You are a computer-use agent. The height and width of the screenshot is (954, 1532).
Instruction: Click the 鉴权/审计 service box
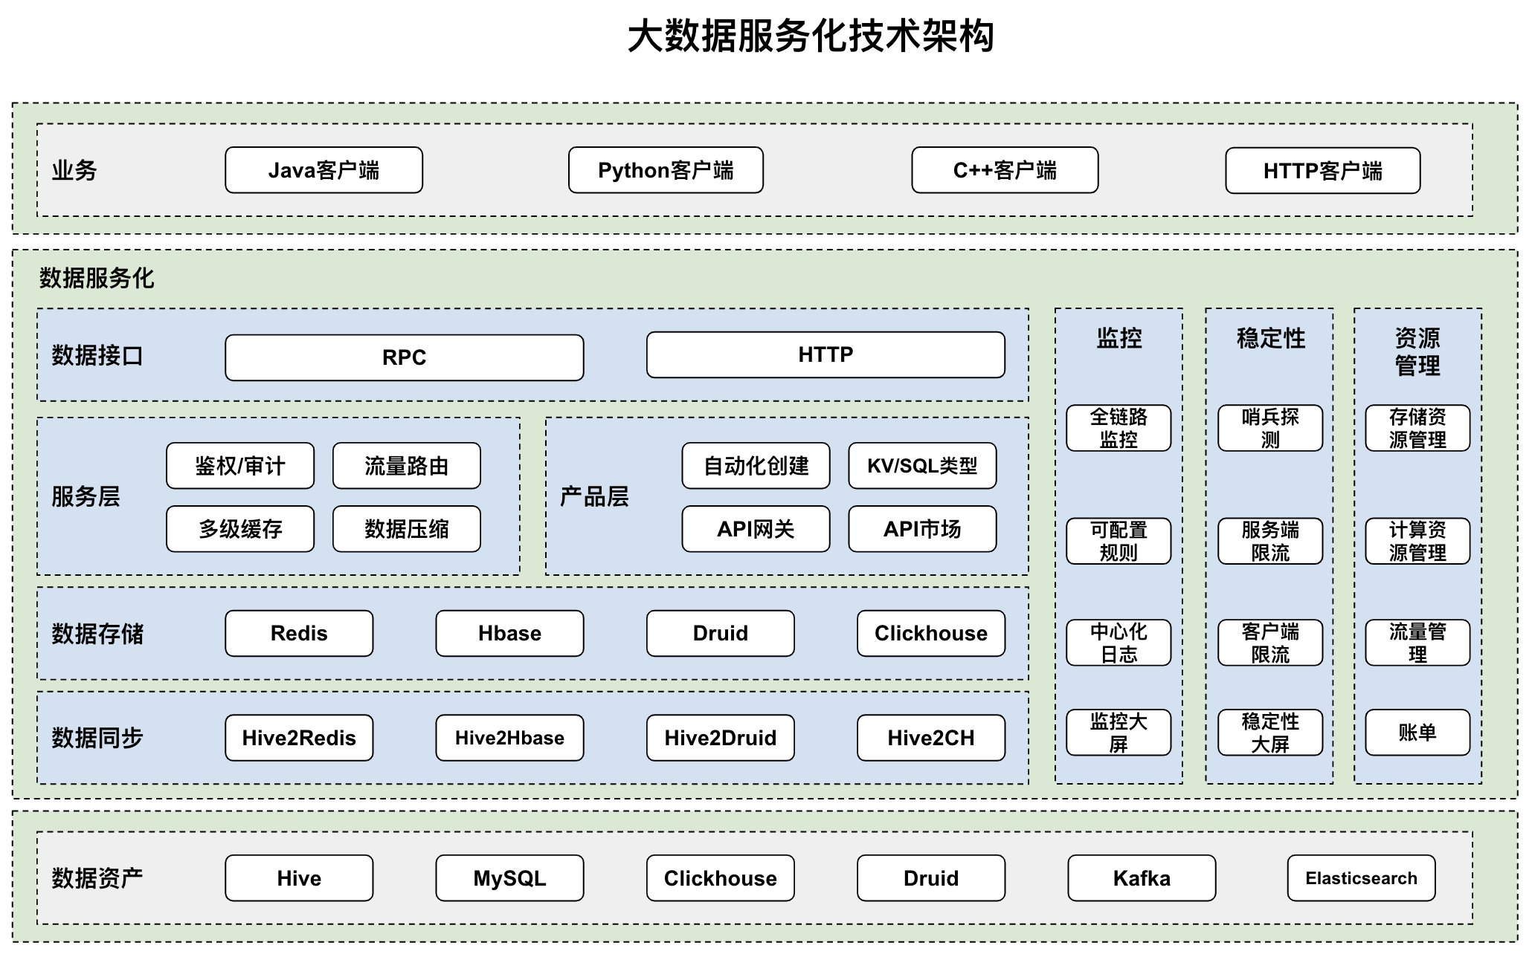point(240,466)
